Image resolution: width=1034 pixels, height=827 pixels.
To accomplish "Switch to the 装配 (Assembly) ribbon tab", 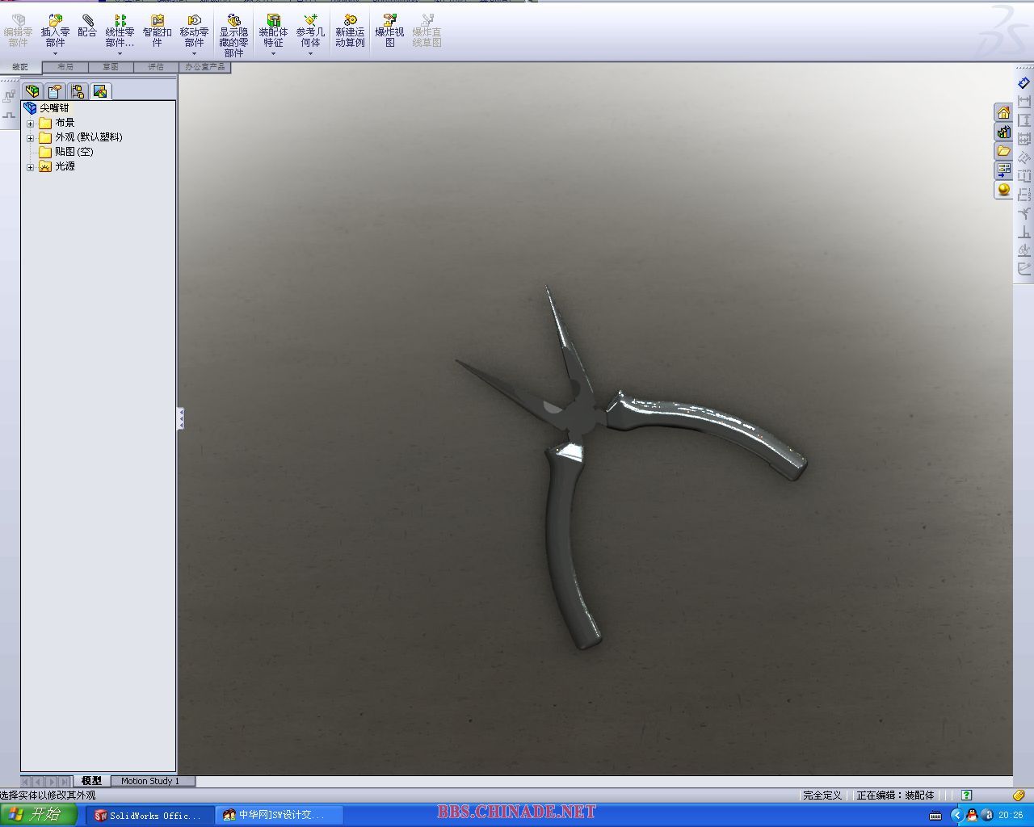I will pyautogui.click(x=20, y=67).
